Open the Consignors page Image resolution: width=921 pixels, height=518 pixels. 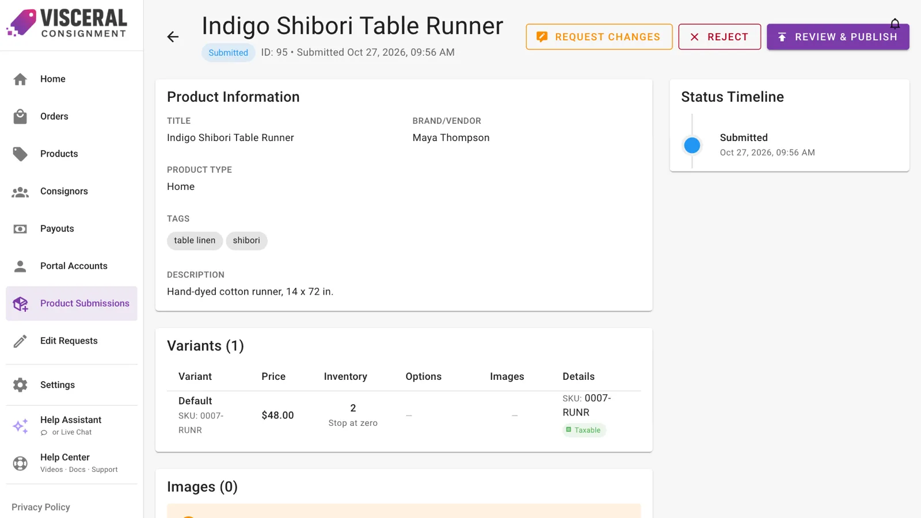tap(71, 191)
